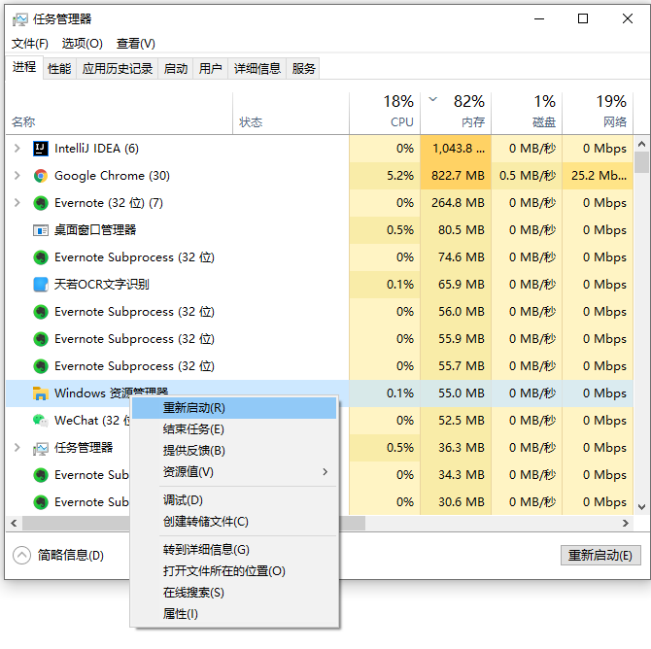Click the Task Manager title bar icon
This screenshot has height=649, width=651.
[x=19, y=19]
